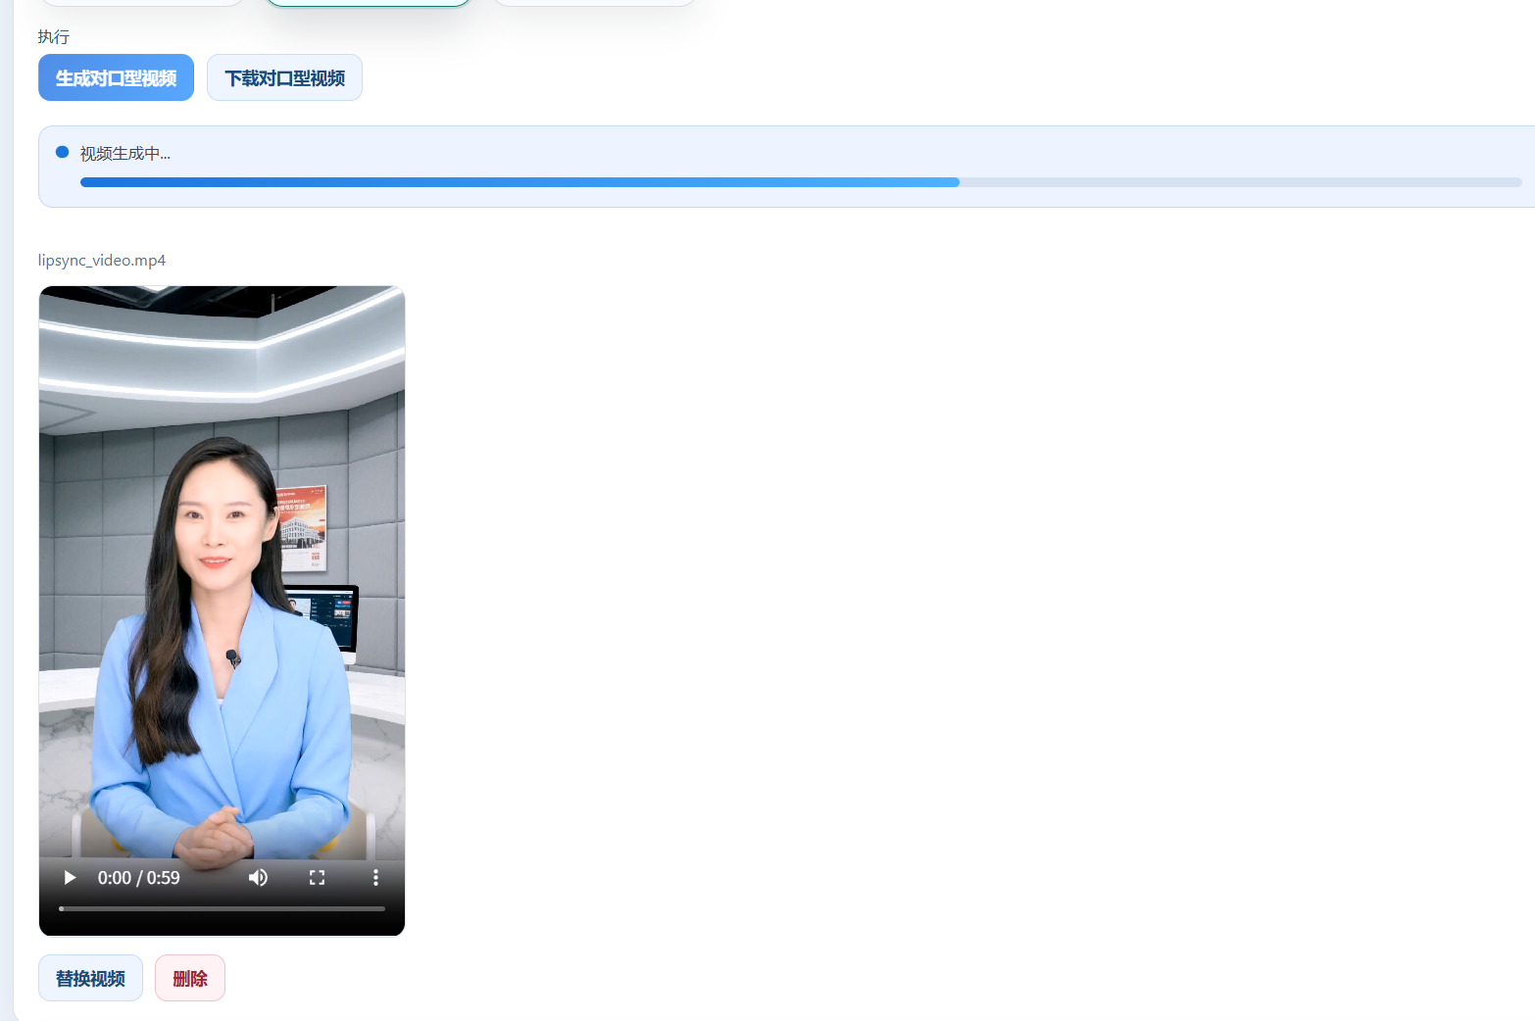Click the lipsync_video.mp4 file name
The height and width of the screenshot is (1021, 1535).
click(102, 260)
